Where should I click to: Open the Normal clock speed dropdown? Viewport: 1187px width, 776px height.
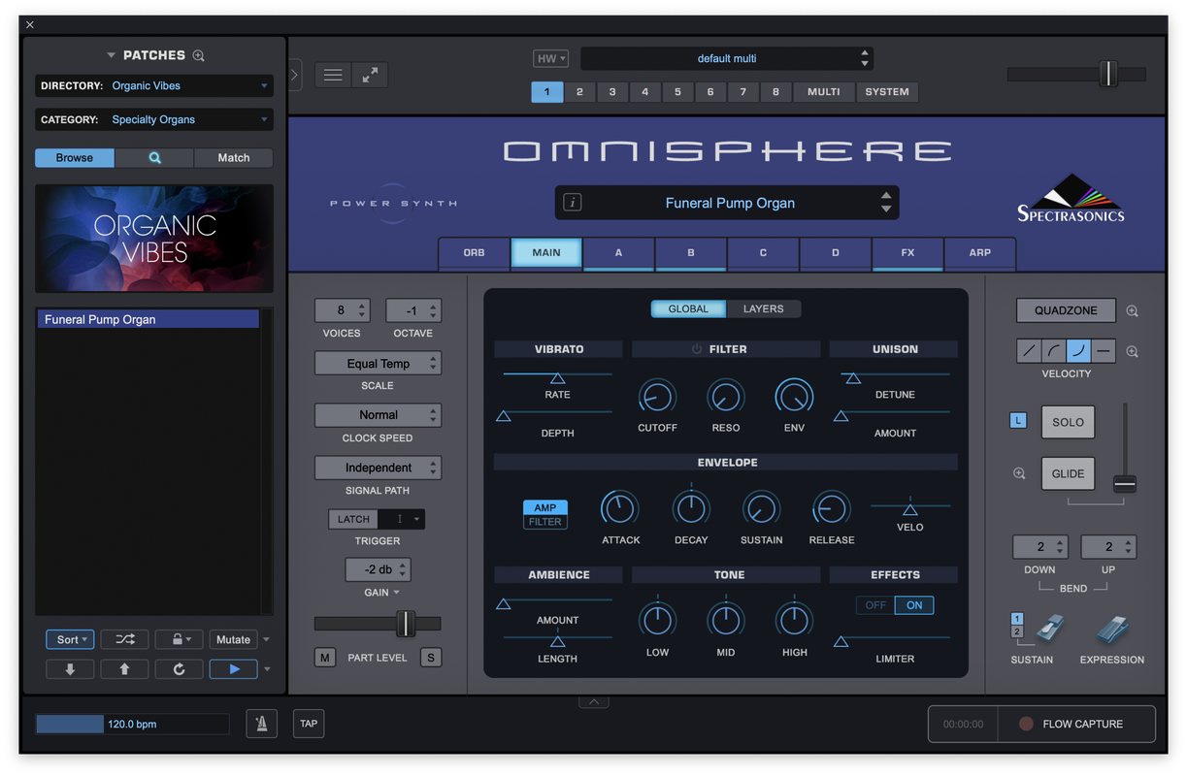(x=378, y=415)
